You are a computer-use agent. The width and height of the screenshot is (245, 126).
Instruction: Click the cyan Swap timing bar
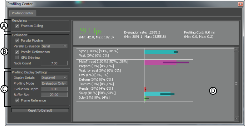click(158, 94)
